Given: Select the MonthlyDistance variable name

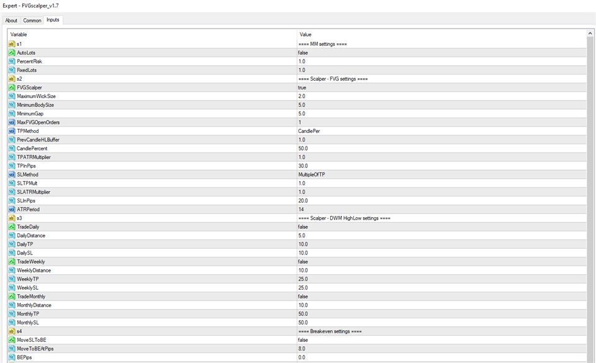Looking at the screenshot, I should tap(34, 305).
